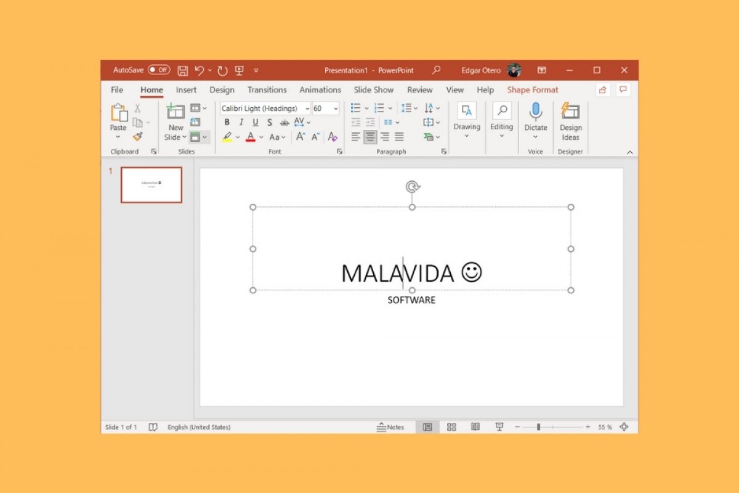
Task: Click the Paste clipboard icon
Action: 118,113
